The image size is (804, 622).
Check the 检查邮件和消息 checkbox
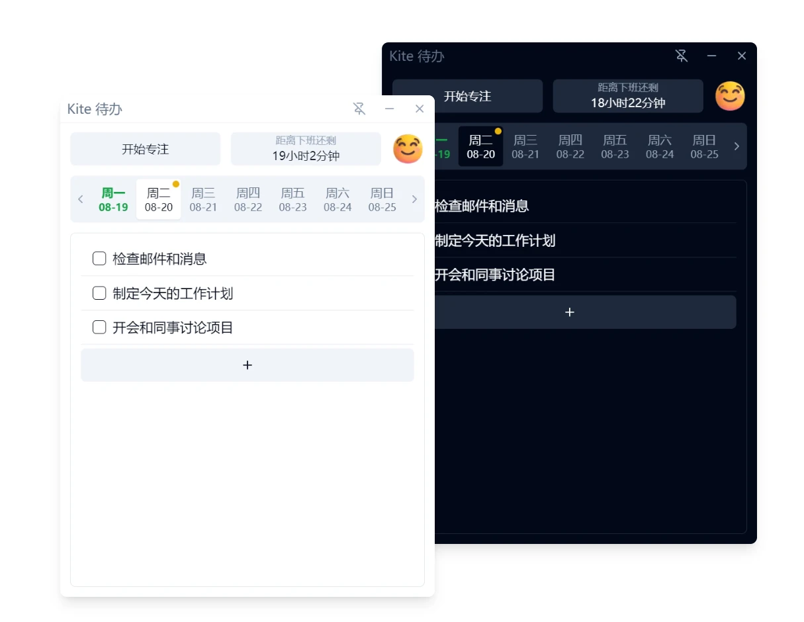(99, 259)
